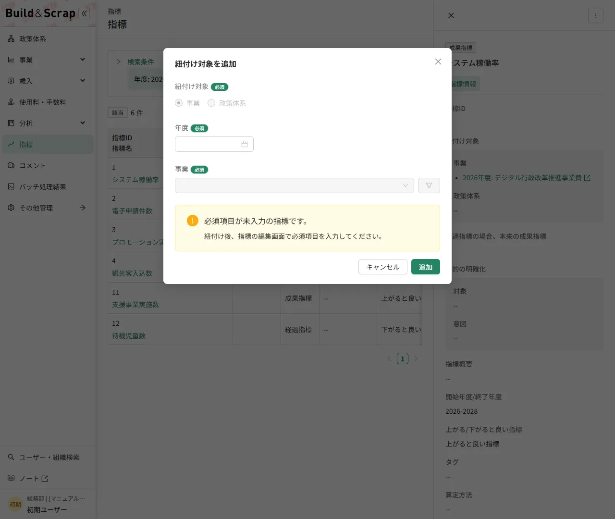Click the 追加 button

click(426, 267)
